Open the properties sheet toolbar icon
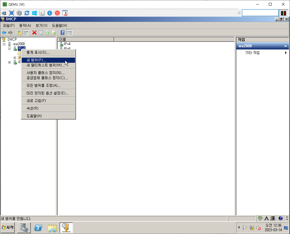Screen dimensions: 290x234 pos(41,33)
